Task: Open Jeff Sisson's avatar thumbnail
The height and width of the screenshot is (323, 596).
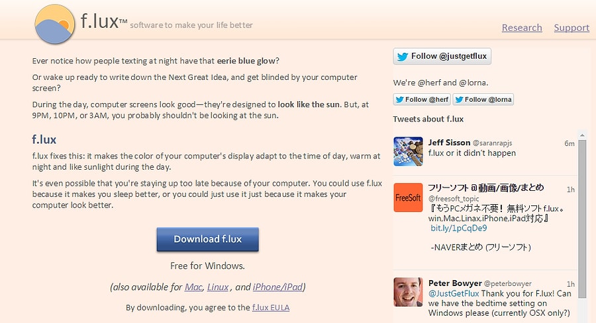Action: point(408,151)
